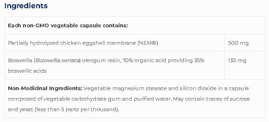Click the bold 'Non-Medicinal Ingredients:' label
The image size is (269, 122).
[45, 88]
